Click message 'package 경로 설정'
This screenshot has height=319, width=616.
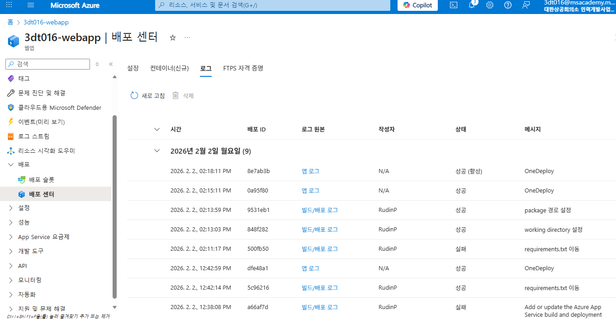548,210
